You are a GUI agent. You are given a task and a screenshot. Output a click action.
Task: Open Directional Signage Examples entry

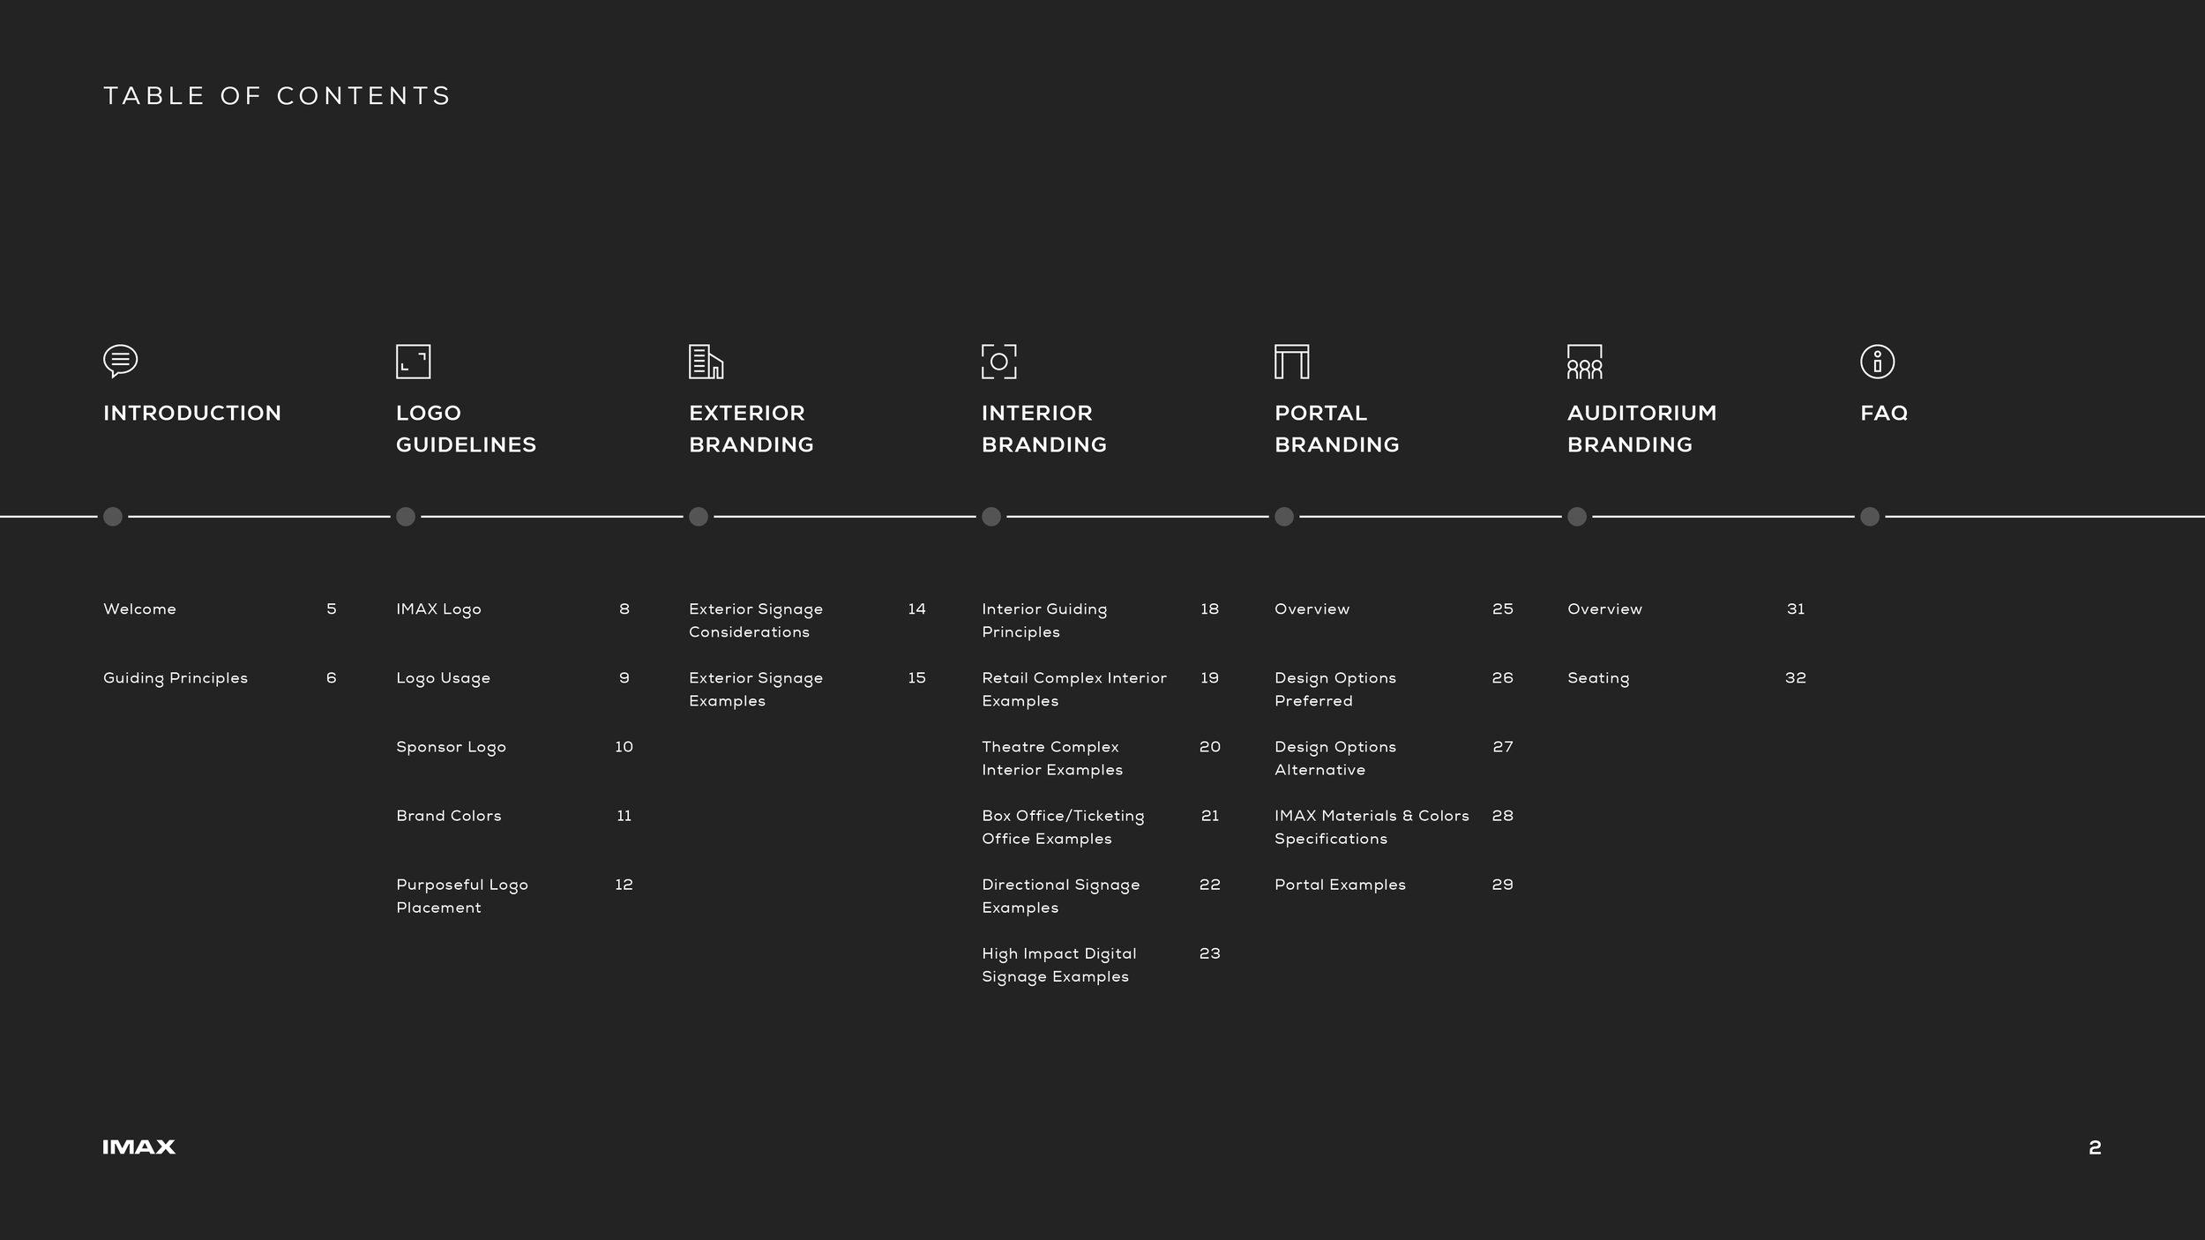click(x=1061, y=896)
